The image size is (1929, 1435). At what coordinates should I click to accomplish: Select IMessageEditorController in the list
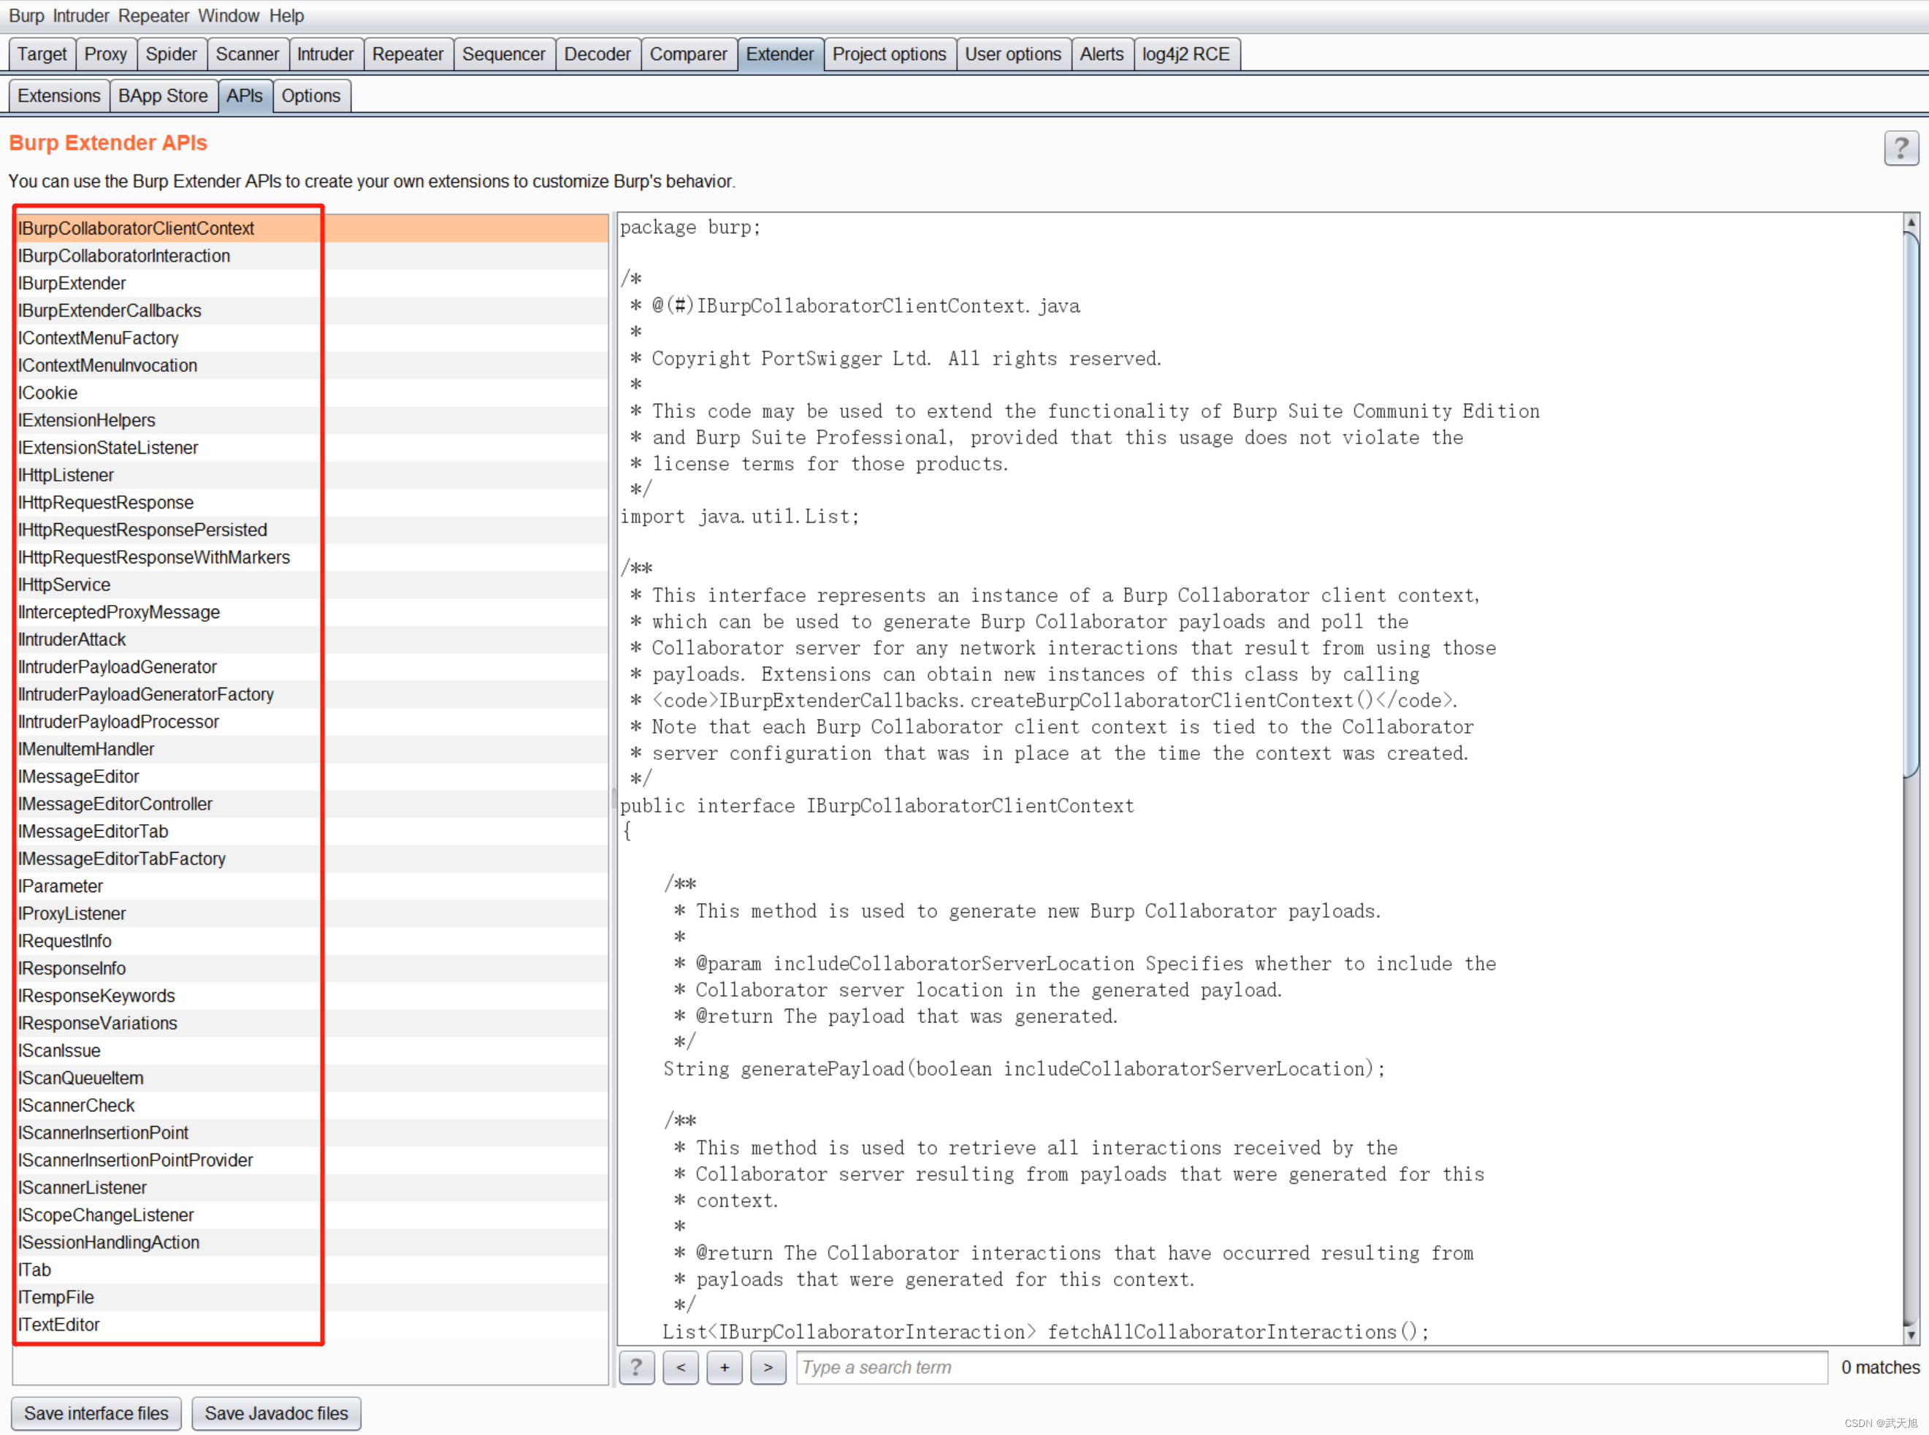tap(312, 804)
